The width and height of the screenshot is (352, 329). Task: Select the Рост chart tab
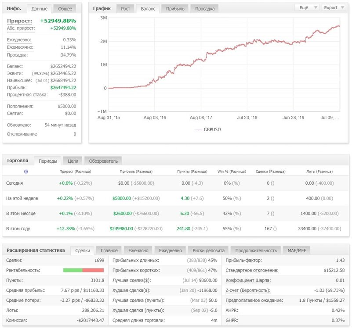125,9
